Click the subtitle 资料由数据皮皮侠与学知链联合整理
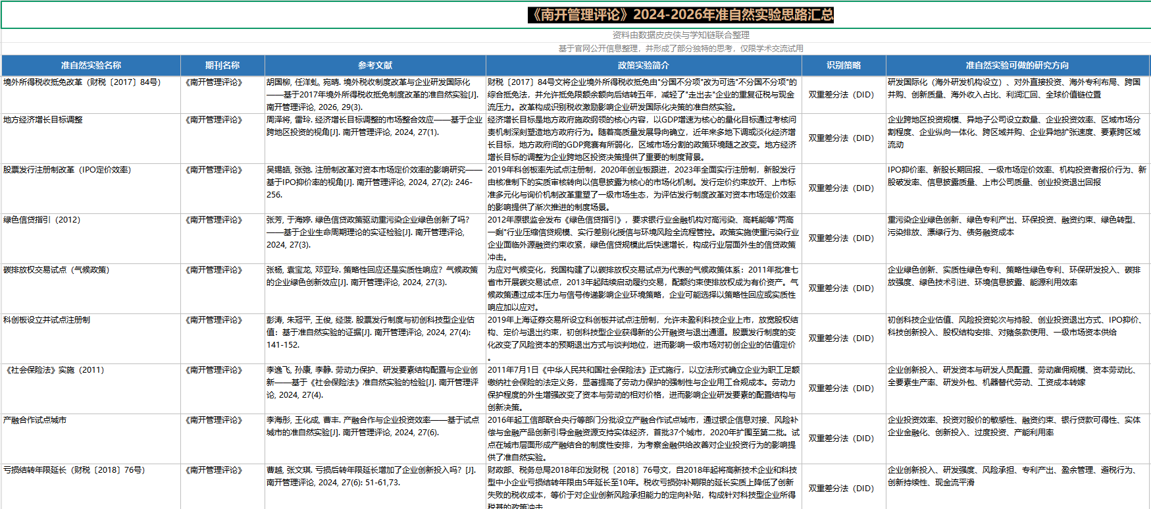 [680, 35]
